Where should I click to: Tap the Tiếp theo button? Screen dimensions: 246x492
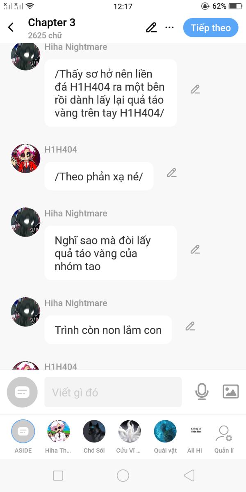point(211,27)
